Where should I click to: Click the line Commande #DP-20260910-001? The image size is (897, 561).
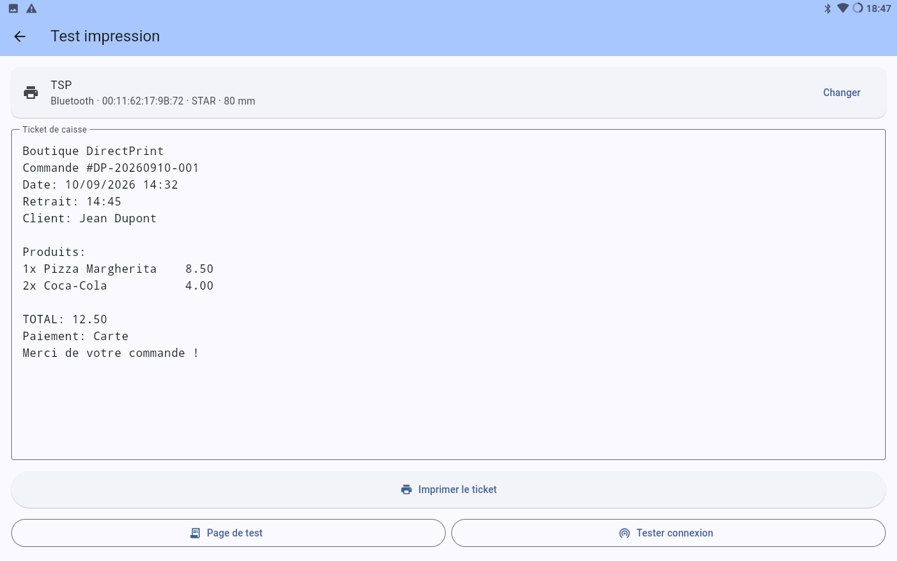pyautogui.click(x=111, y=168)
